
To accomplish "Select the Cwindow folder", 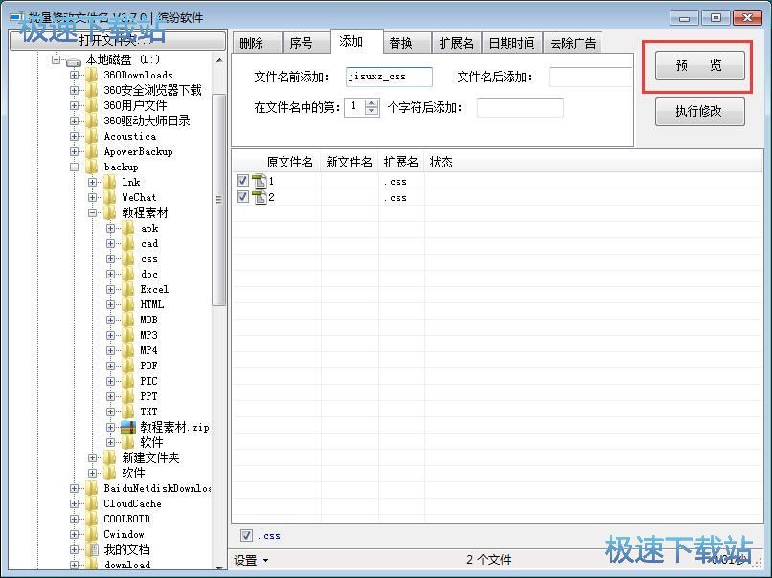I will pyautogui.click(x=125, y=534).
